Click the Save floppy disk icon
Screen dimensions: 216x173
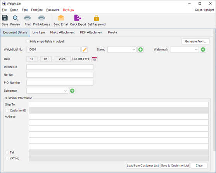click(5, 18)
